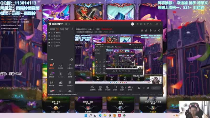This screenshot has height=118, width=210.
Task: Open the virtual avatar bear-face tool
Action: (x=51, y=84)
